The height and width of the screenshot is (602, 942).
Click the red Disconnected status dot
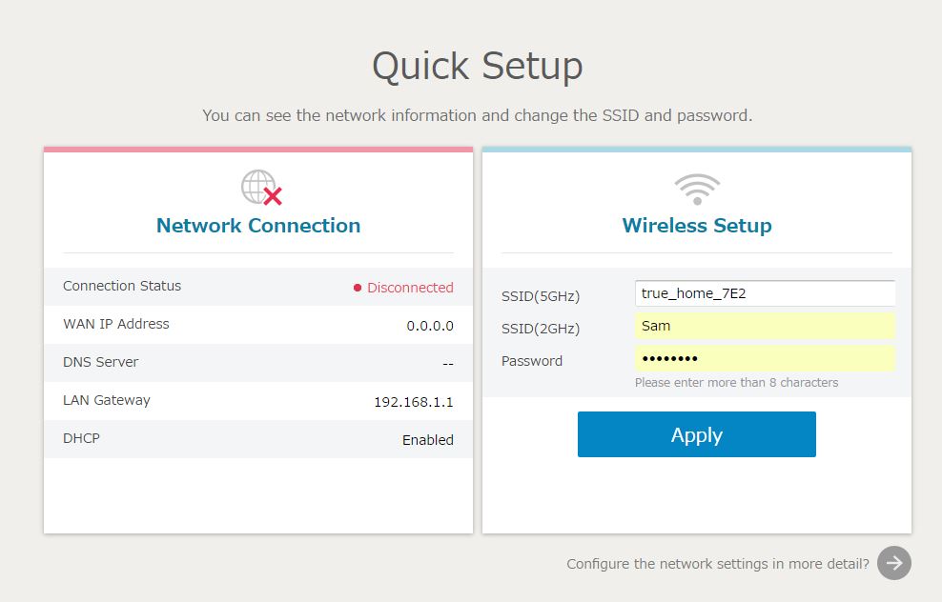pyautogui.click(x=358, y=288)
